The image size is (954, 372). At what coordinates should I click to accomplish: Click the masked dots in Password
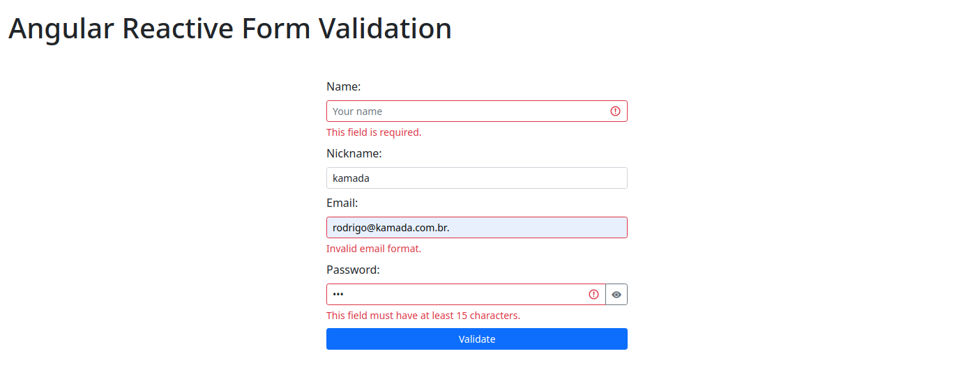point(338,295)
